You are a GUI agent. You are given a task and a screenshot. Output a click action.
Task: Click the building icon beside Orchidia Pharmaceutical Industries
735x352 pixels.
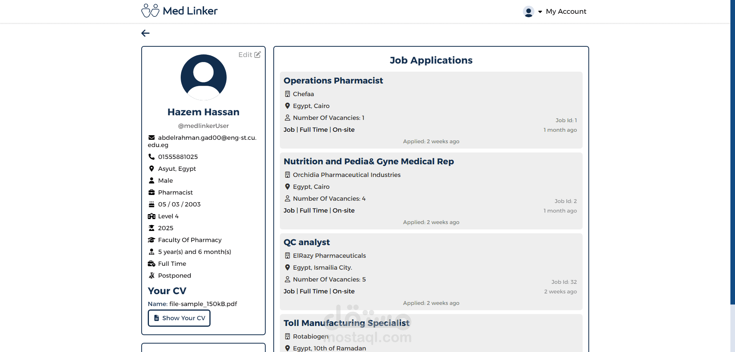click(287, 175)
